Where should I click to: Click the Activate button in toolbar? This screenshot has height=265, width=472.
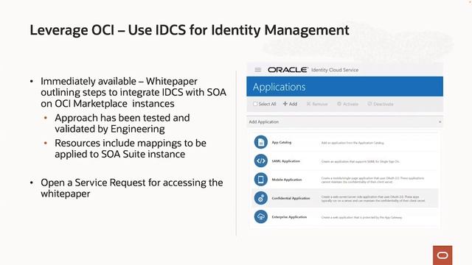coord(347,104)
